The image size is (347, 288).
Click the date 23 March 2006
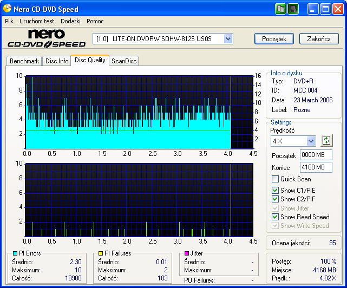pos(313,100)
